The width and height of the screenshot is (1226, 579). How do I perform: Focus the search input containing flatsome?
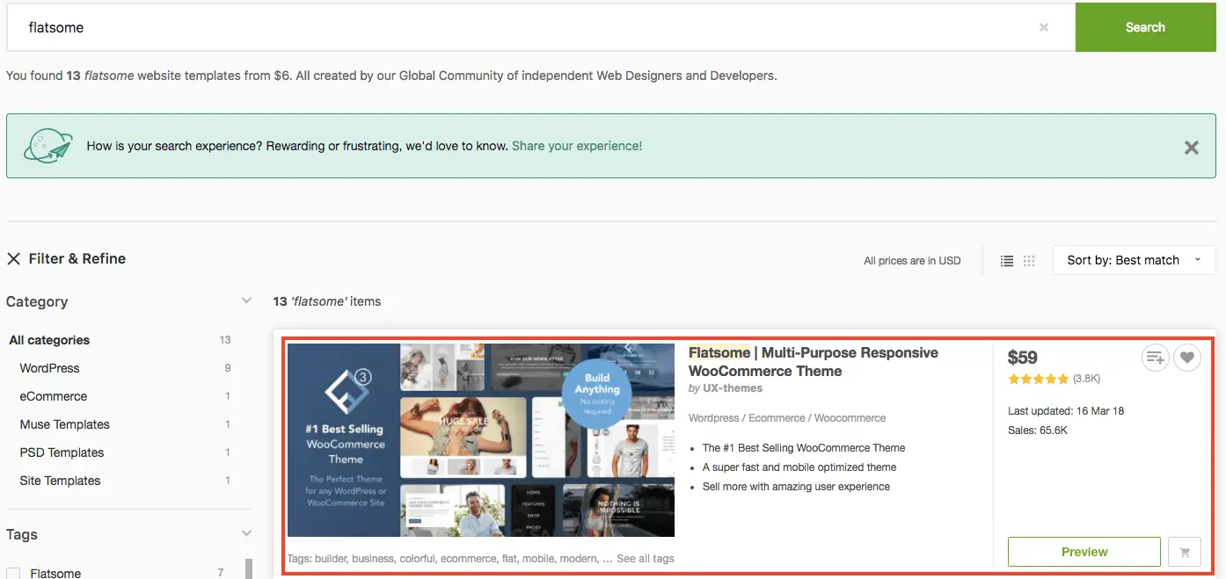(541, 27)
